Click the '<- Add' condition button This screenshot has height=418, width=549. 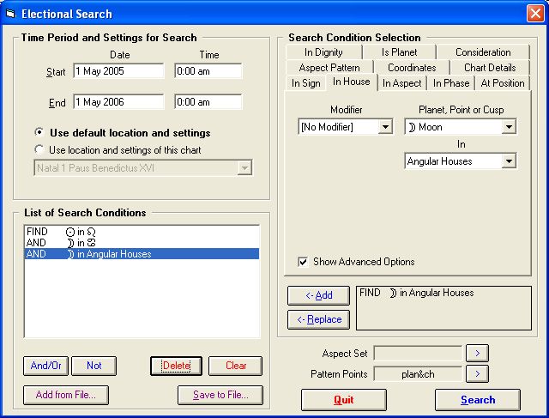tap(318, 295)
